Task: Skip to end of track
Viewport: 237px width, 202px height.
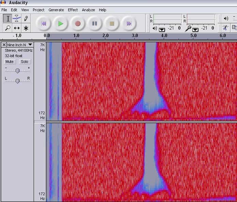Action: [x=129, y=23]
